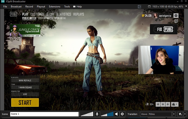Adjust the speaker volume level bars

107,114
